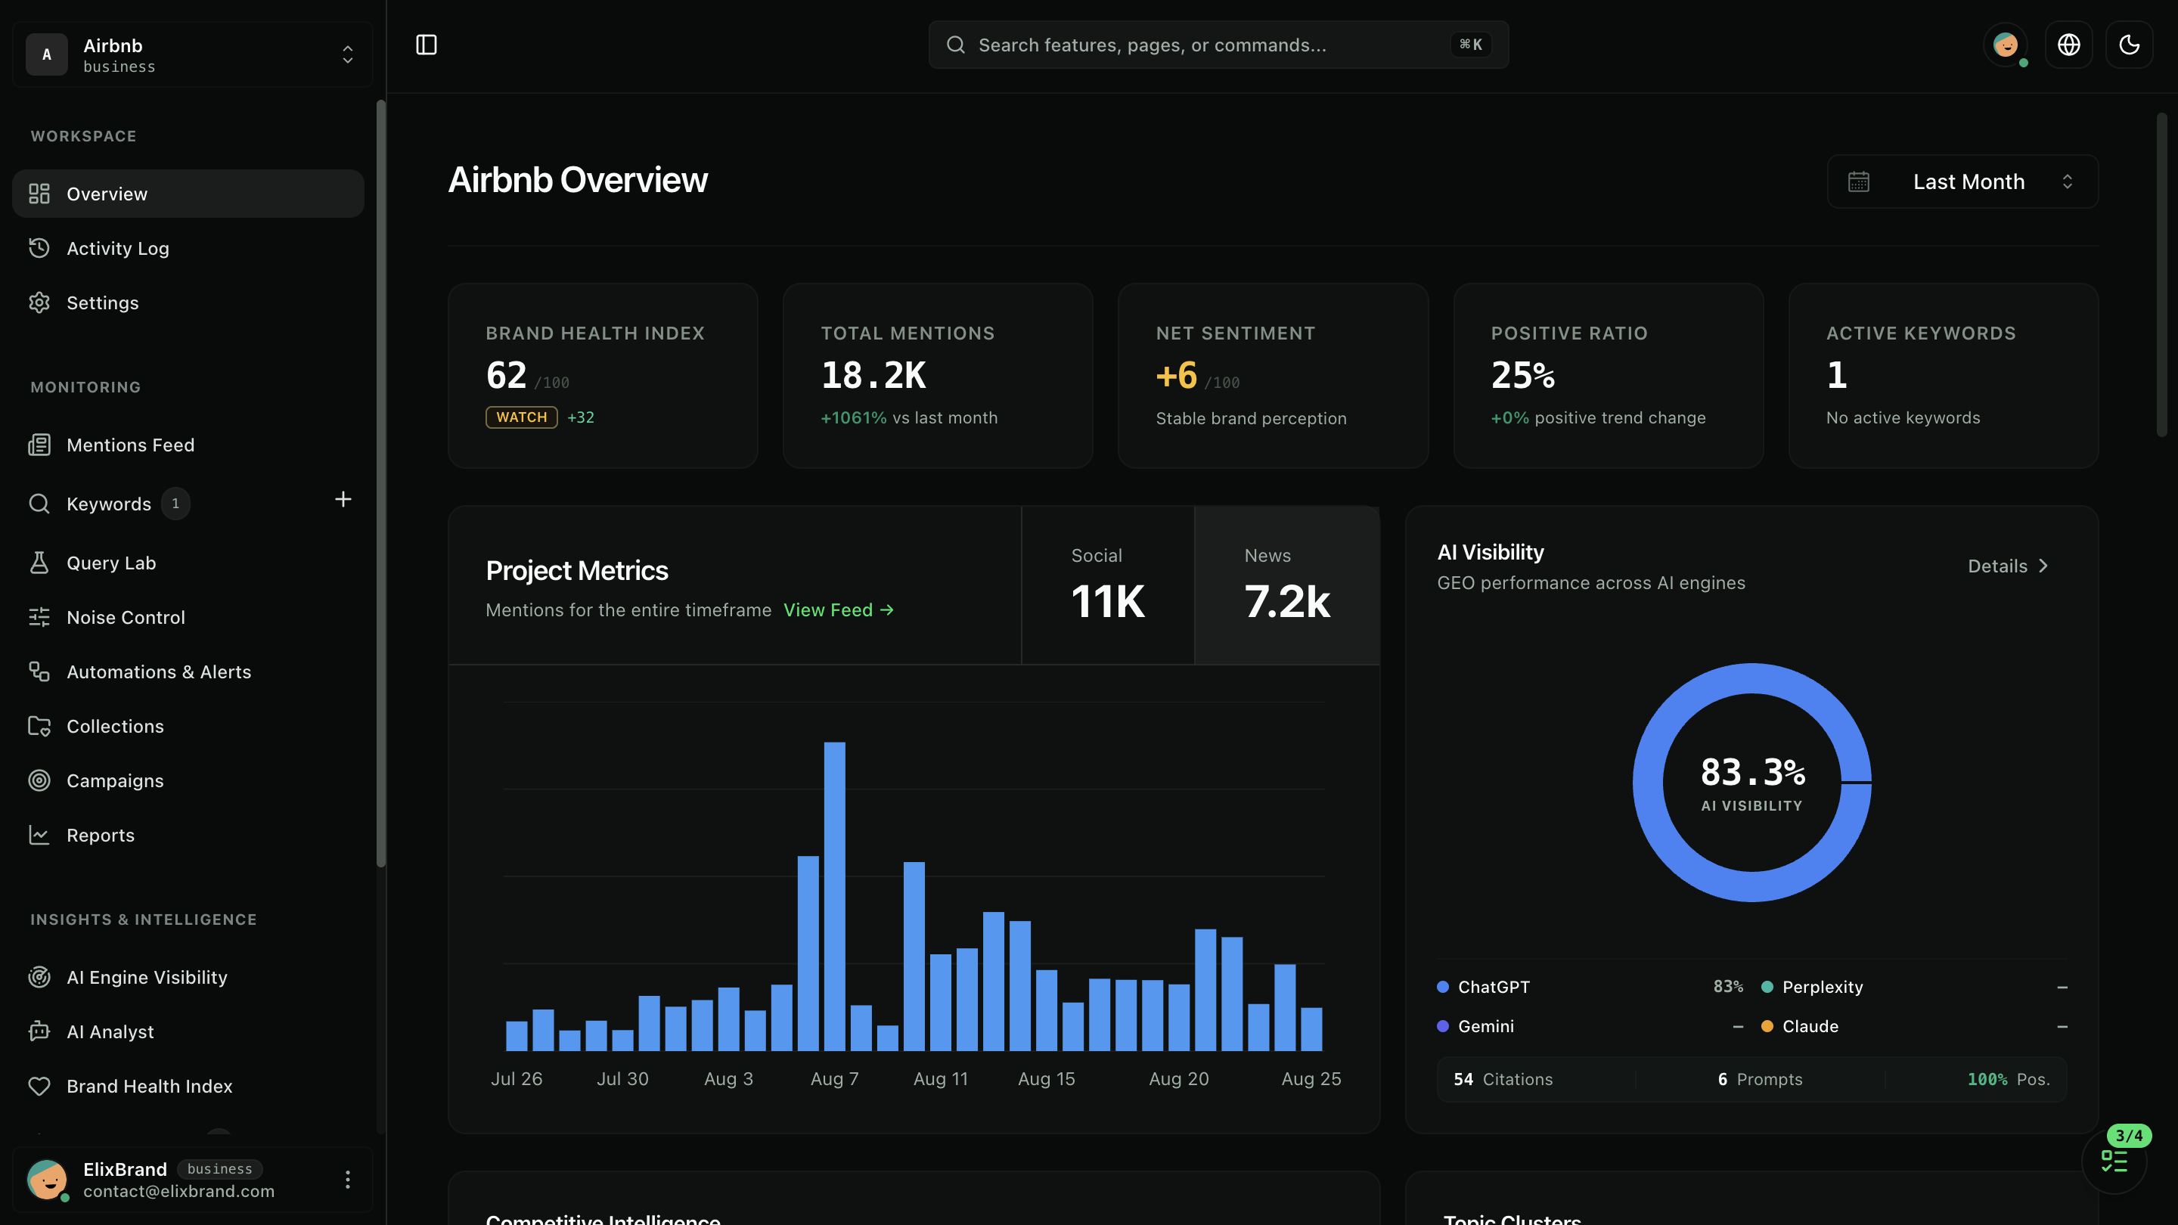Click the Airbnb workspace avatar letter A

(x=46, y=55)
